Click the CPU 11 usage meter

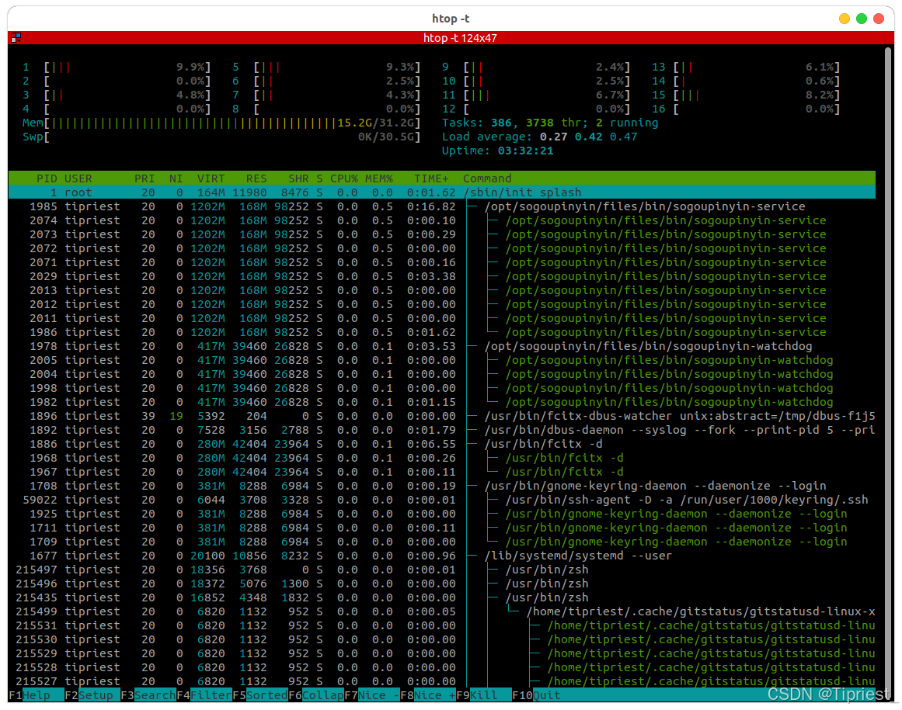tap(536, 95)
